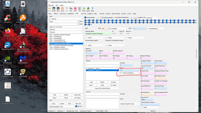Open portable.config file on desktop

click(8, 100)
